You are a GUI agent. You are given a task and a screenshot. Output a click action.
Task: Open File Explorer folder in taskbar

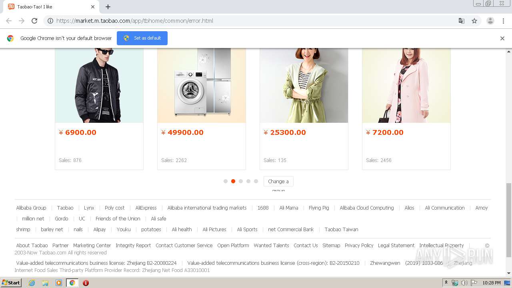click(x=45, y=283)
